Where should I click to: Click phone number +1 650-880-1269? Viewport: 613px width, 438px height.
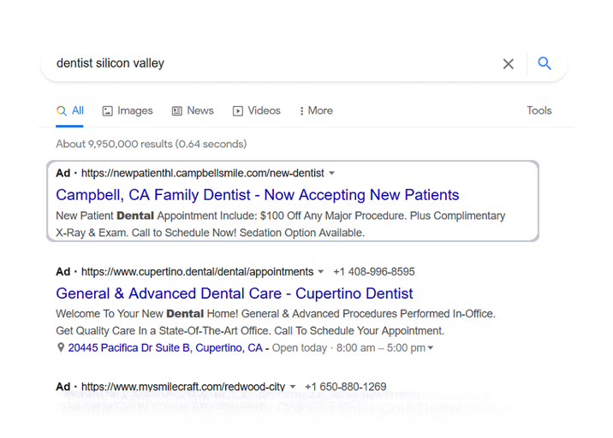click(x=346, y=387)
